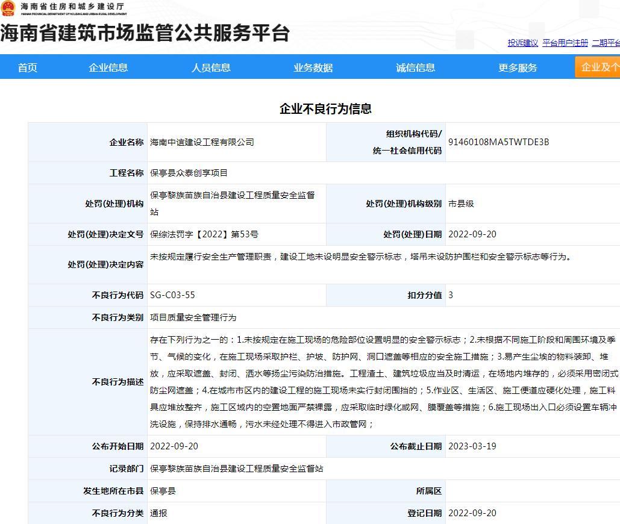Click the 平台用户注册 link
The width and height of the screenshot is (620, 524).
tap(565, 43)
